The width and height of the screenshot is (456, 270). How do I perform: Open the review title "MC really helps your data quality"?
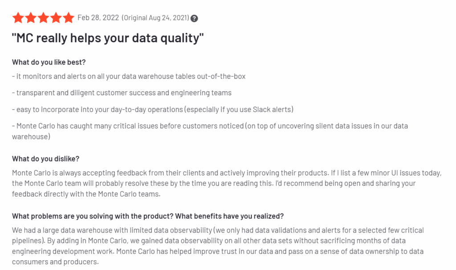[108, 38]
